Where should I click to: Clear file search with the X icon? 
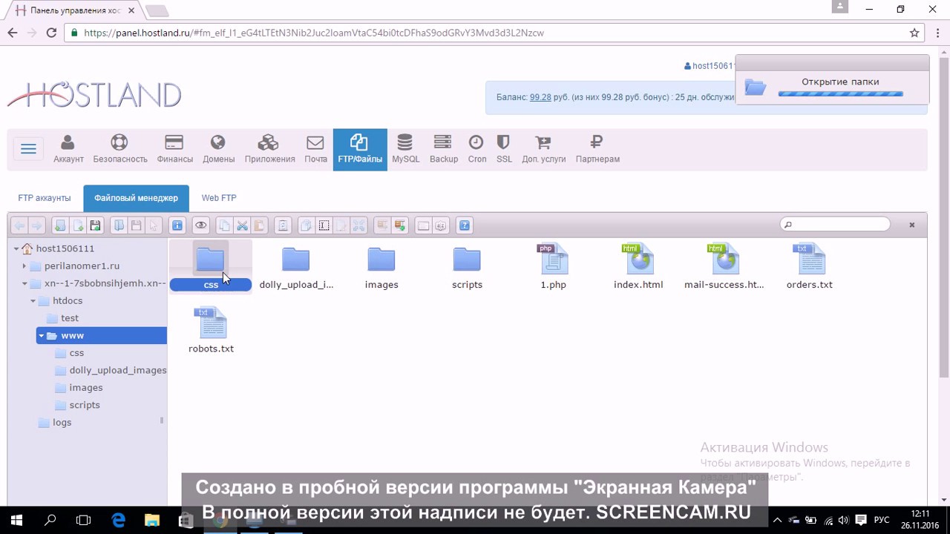click(912, 225)
